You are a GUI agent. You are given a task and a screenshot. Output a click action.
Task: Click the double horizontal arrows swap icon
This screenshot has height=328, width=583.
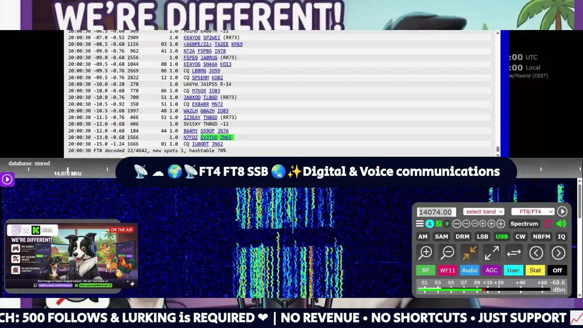[513, 252]
